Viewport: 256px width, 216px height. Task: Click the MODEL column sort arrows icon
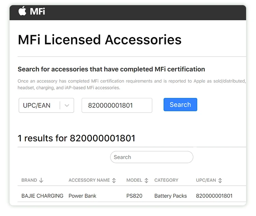pyautogui.click(x=146, y=180)
